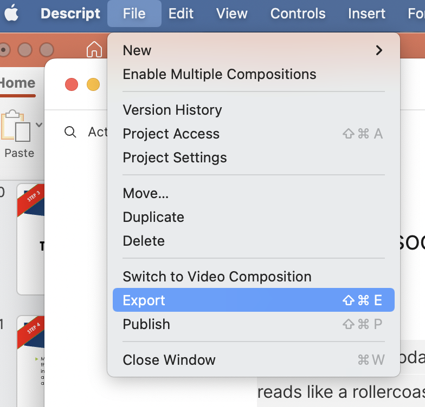Open the Edit menu

pos(181,14)
